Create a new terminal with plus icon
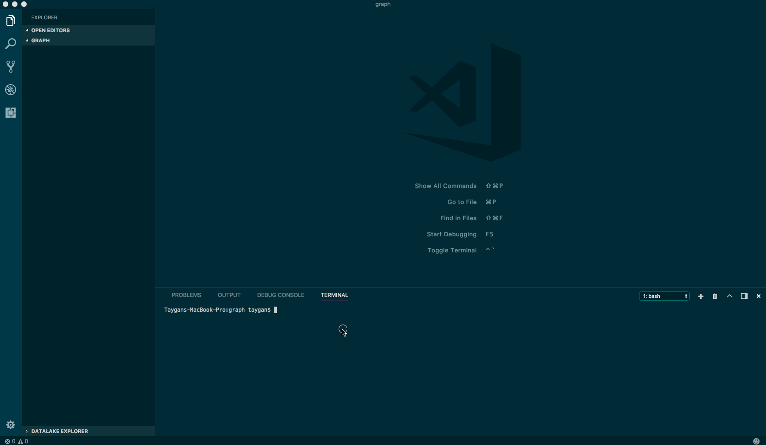The width and height of the screenshot is (766, 445). pyautogui.click(x=701, y=296)
